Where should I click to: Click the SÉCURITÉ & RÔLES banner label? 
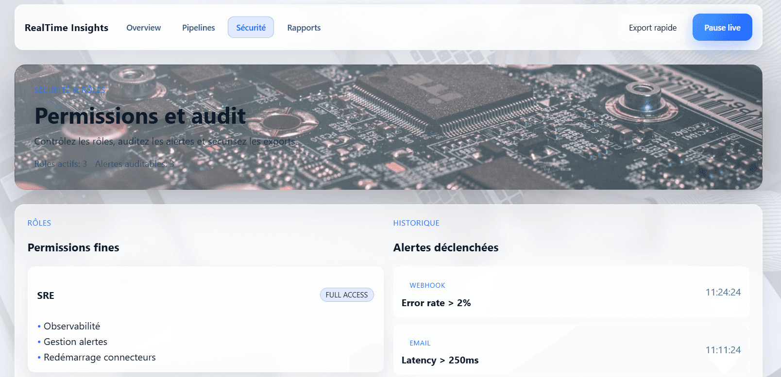click(x=70, y=90)
